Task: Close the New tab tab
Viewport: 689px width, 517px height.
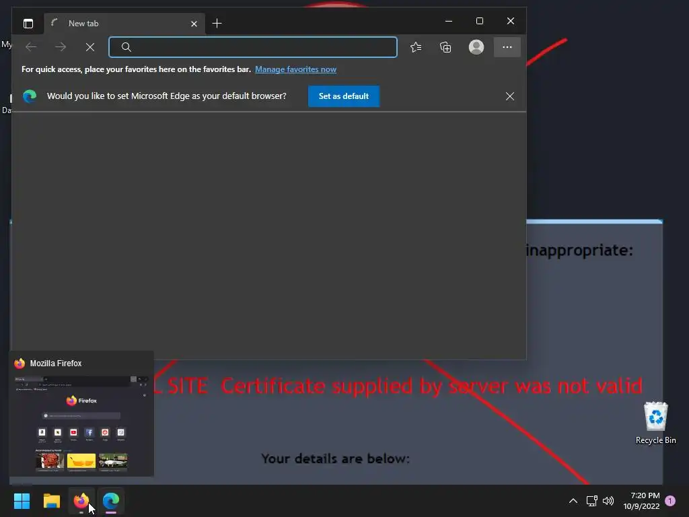Action: tap(194, 24)
